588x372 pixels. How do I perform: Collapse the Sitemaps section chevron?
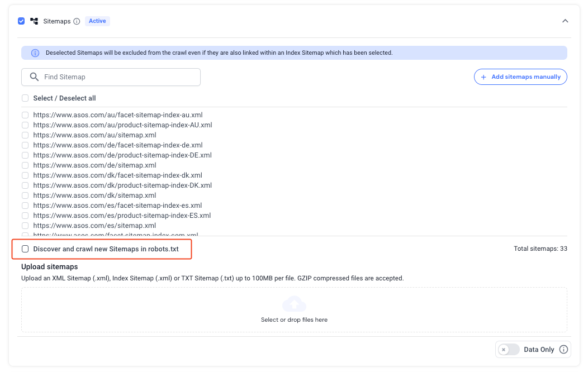(565, 21)
